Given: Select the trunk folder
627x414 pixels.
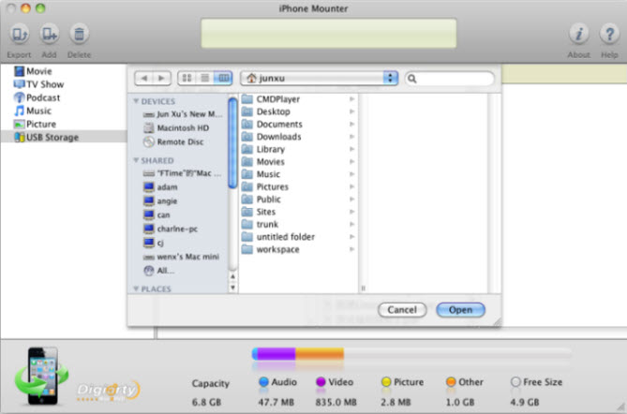Looking at the screenshot, I should coord(261,224).
